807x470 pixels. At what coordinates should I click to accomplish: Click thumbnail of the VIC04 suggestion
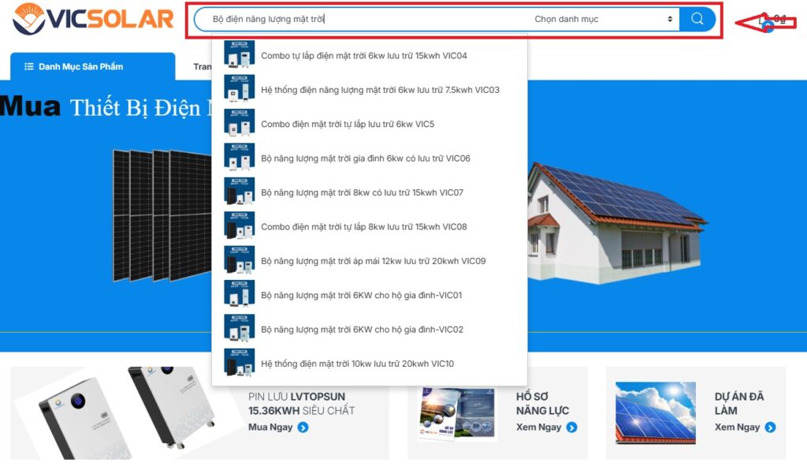(240, 54)
